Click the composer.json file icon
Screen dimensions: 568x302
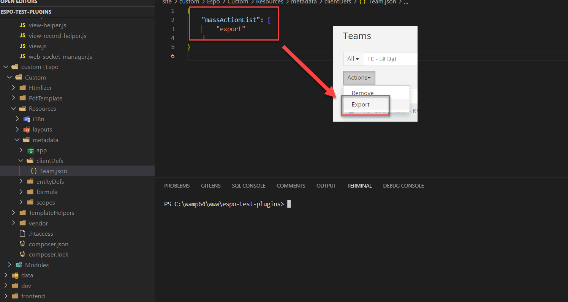[x=22, y=244]
